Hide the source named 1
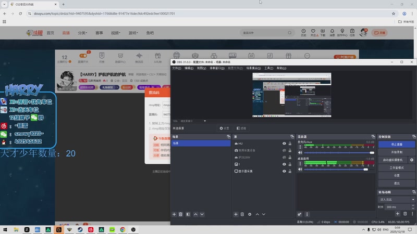Viewport: 417px width, 234px height. point(284,164)
